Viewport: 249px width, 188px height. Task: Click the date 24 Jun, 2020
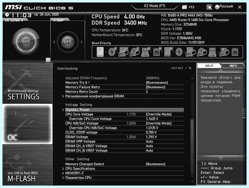(49, 15)
